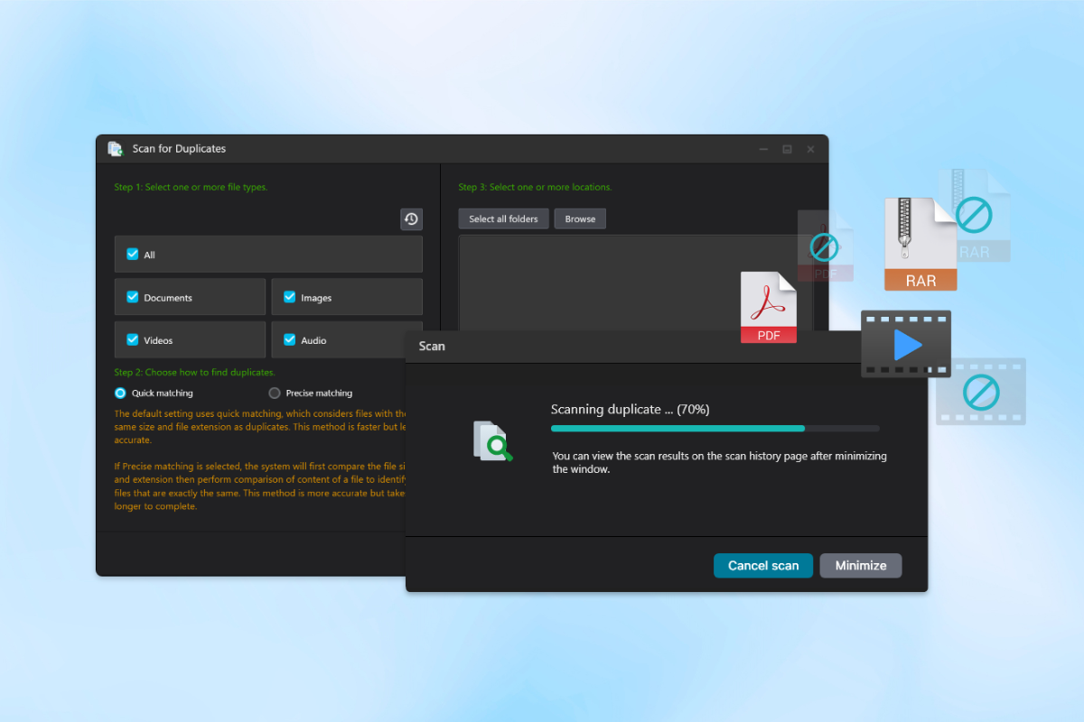Click the scan history clock icon
The width and height of the screenshot is (1084, 722).
tap(411, 219)
